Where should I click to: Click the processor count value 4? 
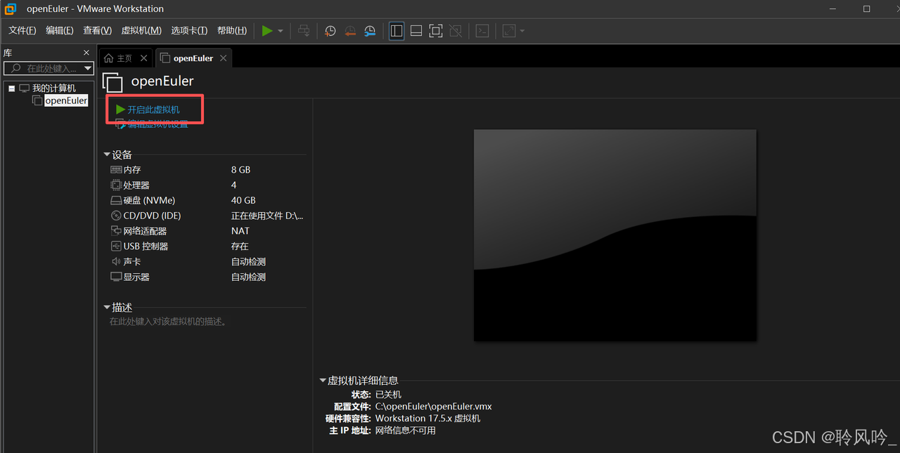point(234,185)
